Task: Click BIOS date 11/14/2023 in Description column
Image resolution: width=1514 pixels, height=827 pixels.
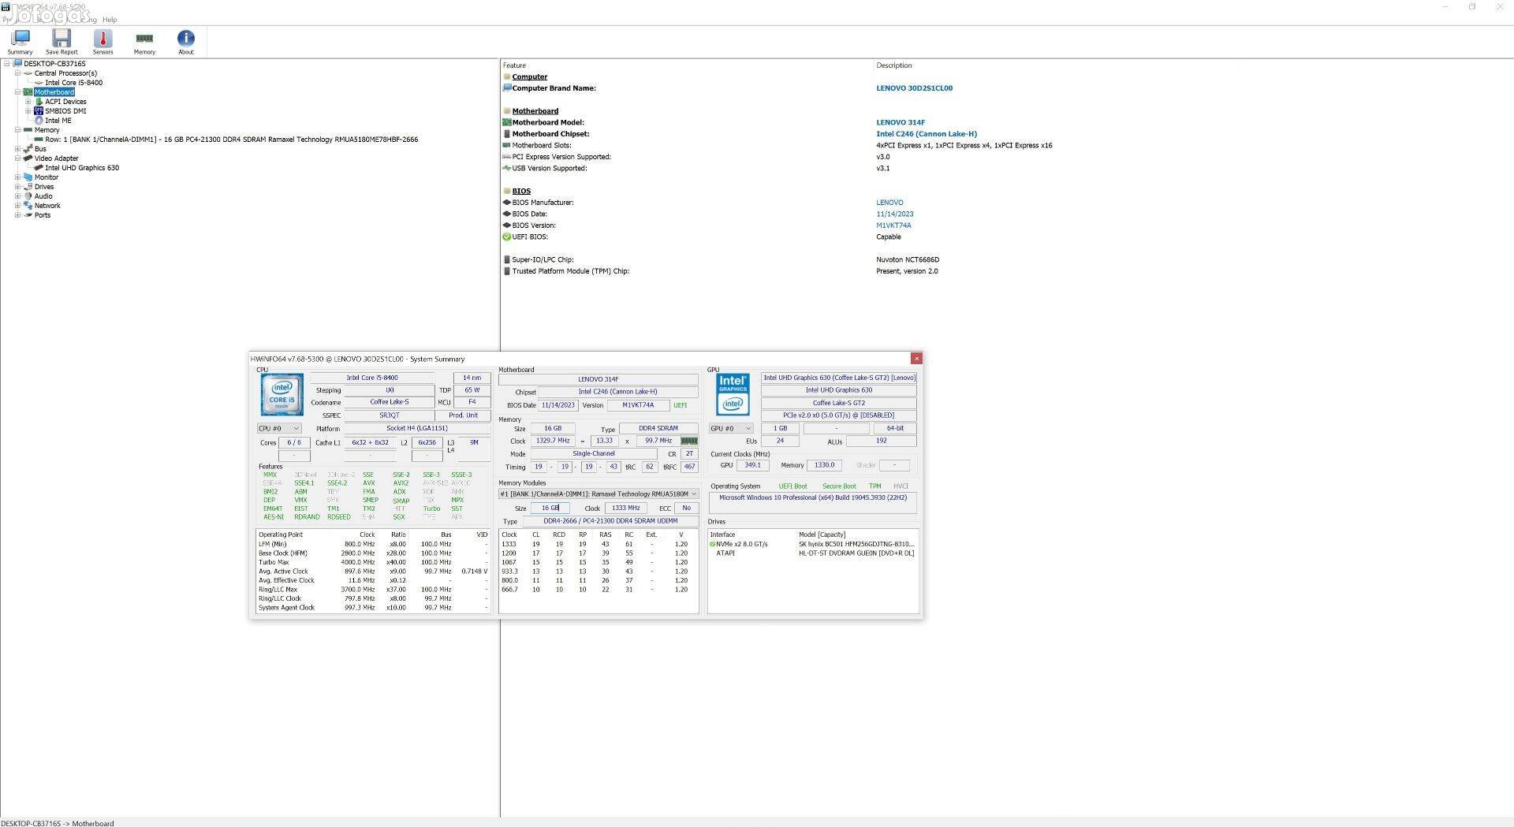Action: 895,214
